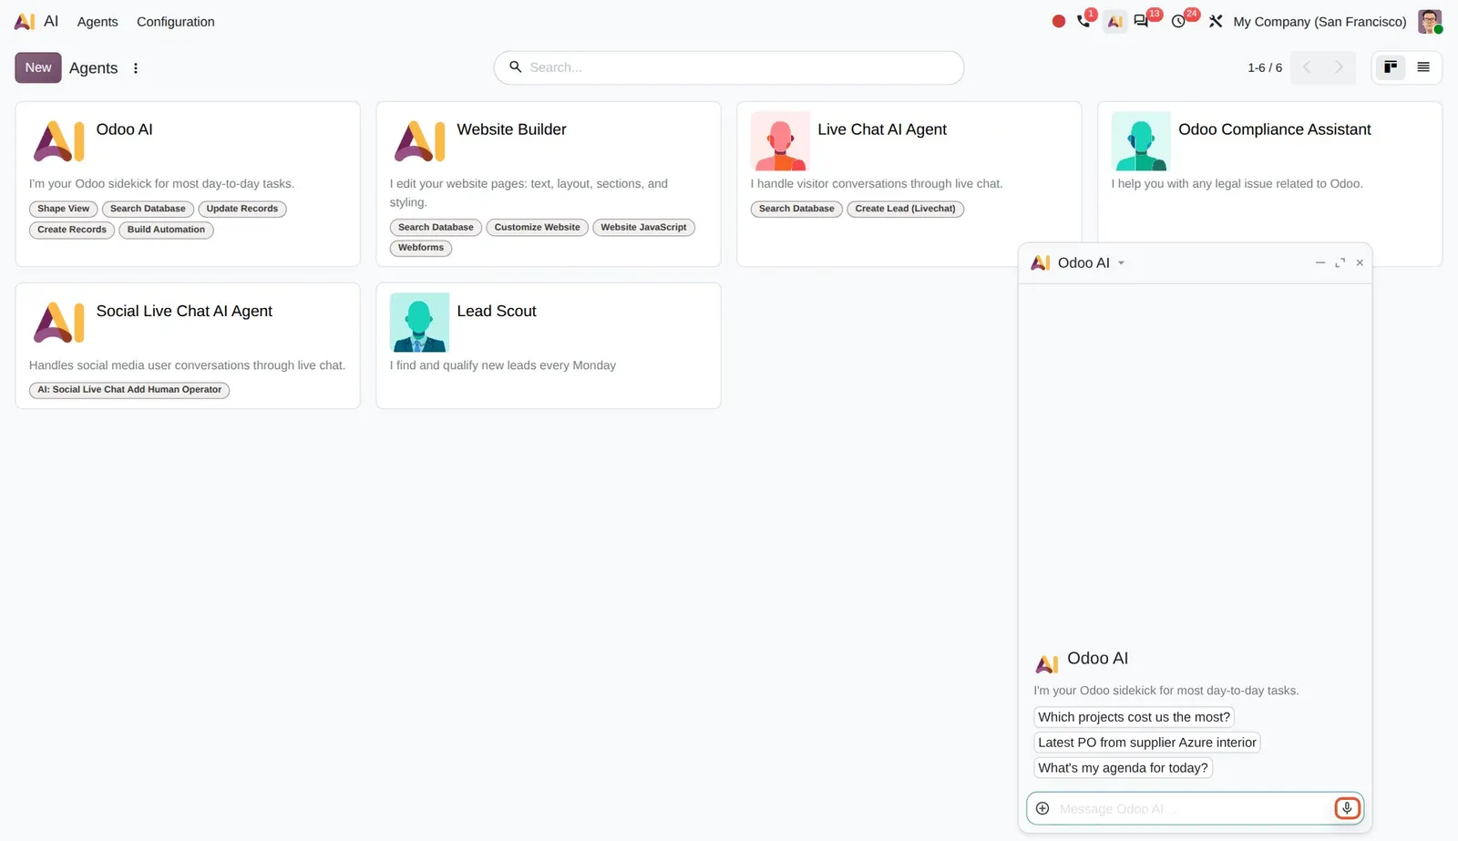Click the red recording indicator icon
This screenshot has width=1458, height=841.
1058,21
